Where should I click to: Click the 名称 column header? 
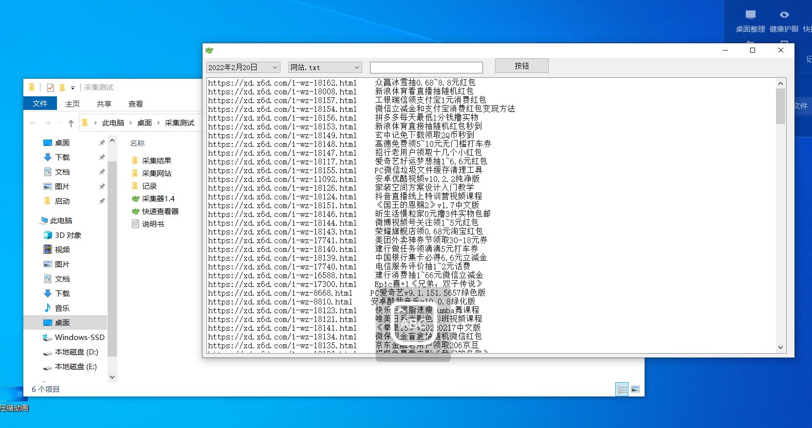(x=137, y=143)
